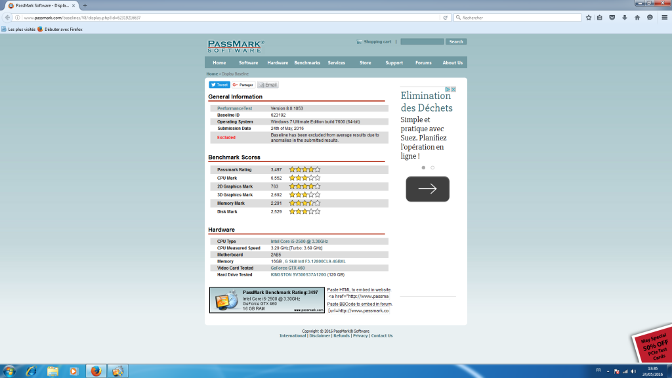Select the HTML embed code field
The width and height of the screenshot is (672, 378).
point(359,297)
